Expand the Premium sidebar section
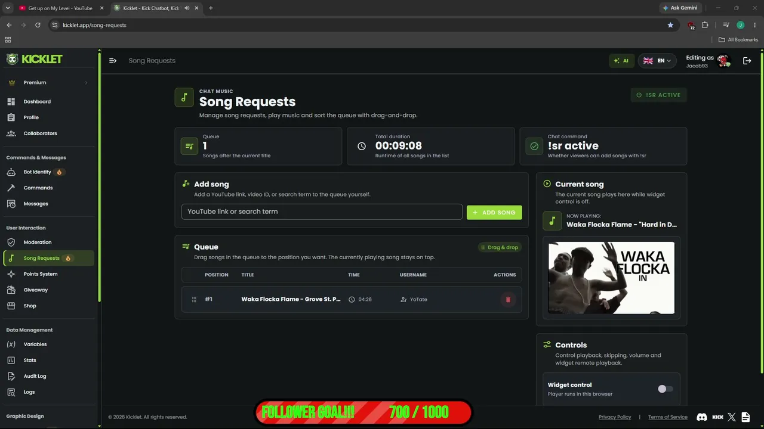The height and width of the screenshot is (429, 764). point(48,83)
